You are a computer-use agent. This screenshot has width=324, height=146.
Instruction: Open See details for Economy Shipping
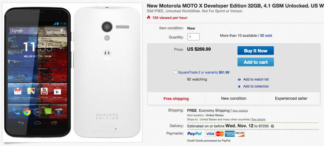point(240,111)
